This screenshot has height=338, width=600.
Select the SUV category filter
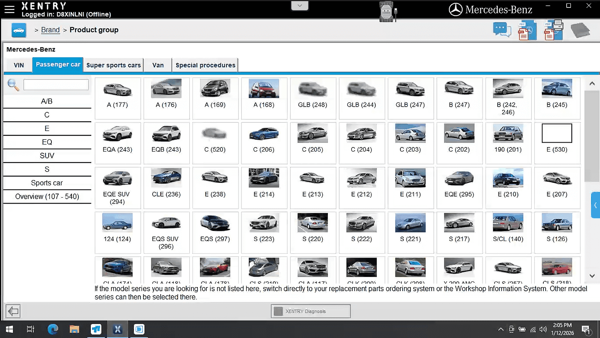pos(47,156)
